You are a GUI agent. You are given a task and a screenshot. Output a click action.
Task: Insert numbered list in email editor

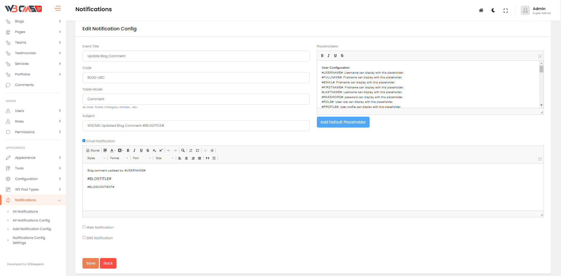[x=191, y=151]
